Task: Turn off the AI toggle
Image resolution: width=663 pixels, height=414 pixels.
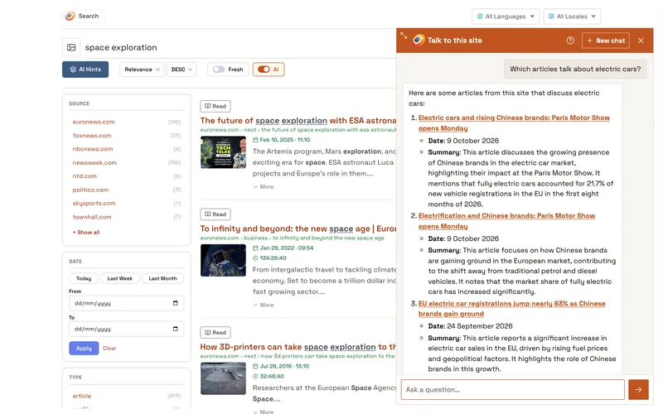Action: 264,70
